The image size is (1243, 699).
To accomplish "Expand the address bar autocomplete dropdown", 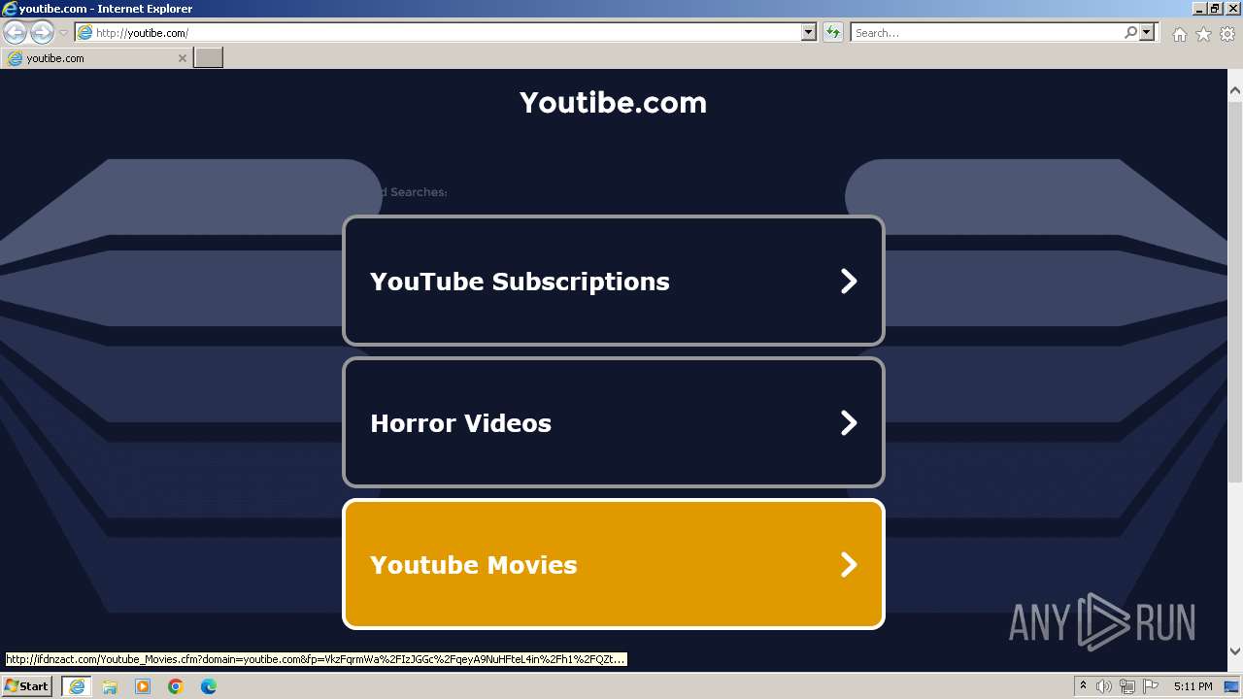I will pyautogui.click(x=809, y=33).
